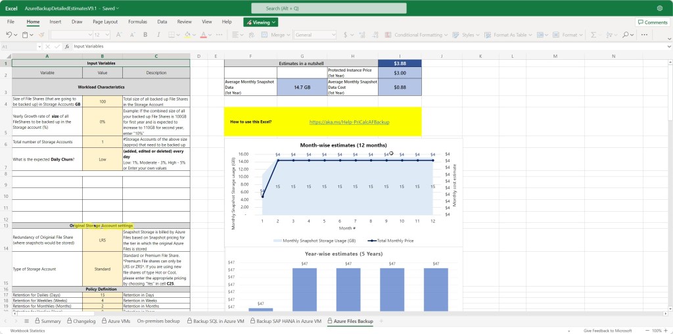673x334 pixels.
Task: Toggle Italic formatting
Action: pos(159,35)
